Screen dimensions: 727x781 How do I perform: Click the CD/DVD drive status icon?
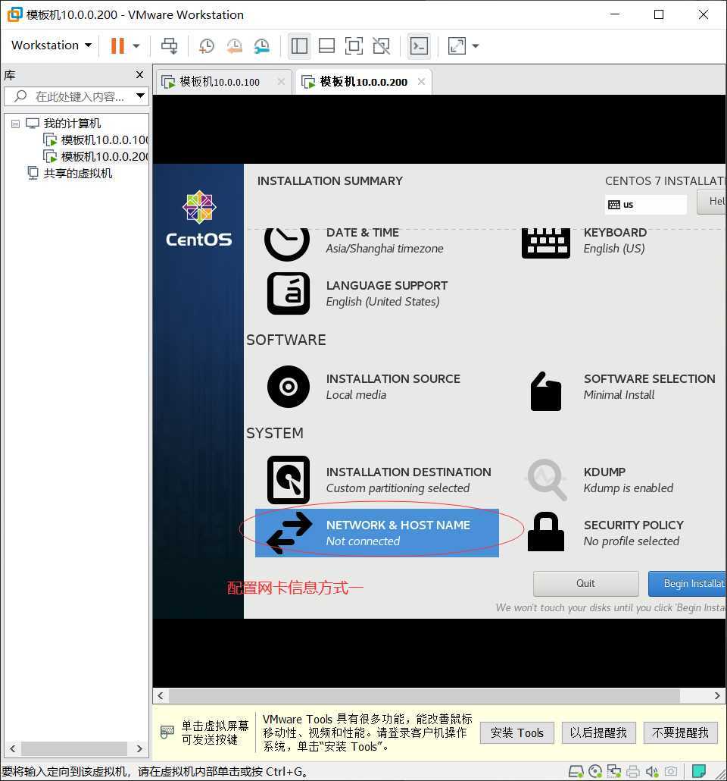[595, 772]
